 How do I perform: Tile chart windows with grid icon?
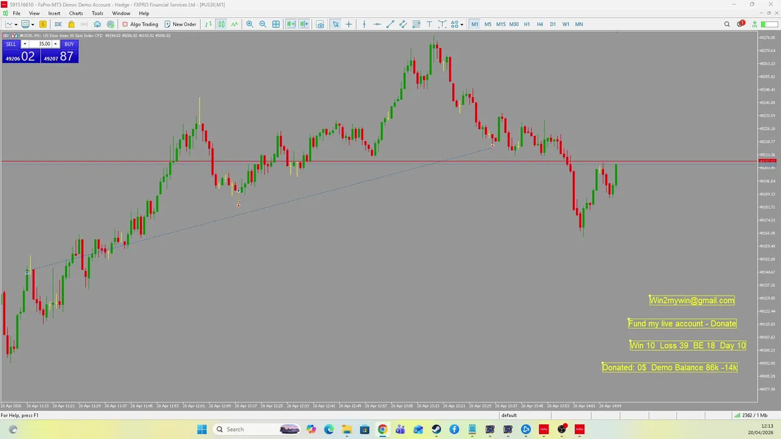[276, 24]
